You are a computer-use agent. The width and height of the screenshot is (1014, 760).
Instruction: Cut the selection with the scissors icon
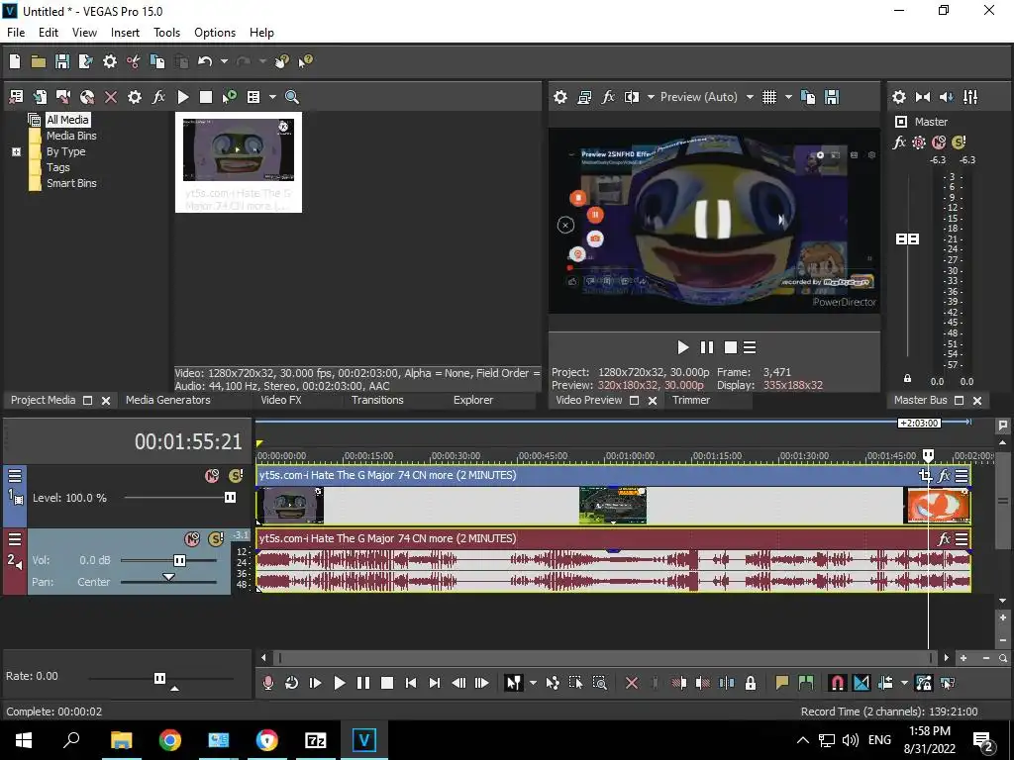(134, 61)
